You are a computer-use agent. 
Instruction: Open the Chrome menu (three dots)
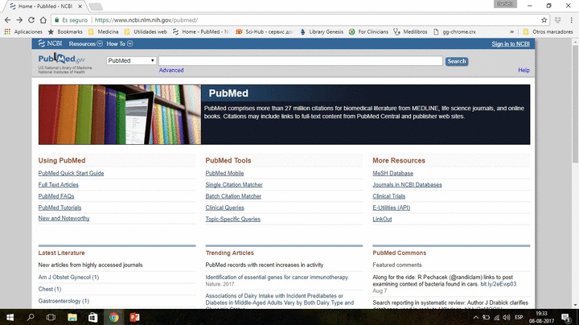[570, 19]
